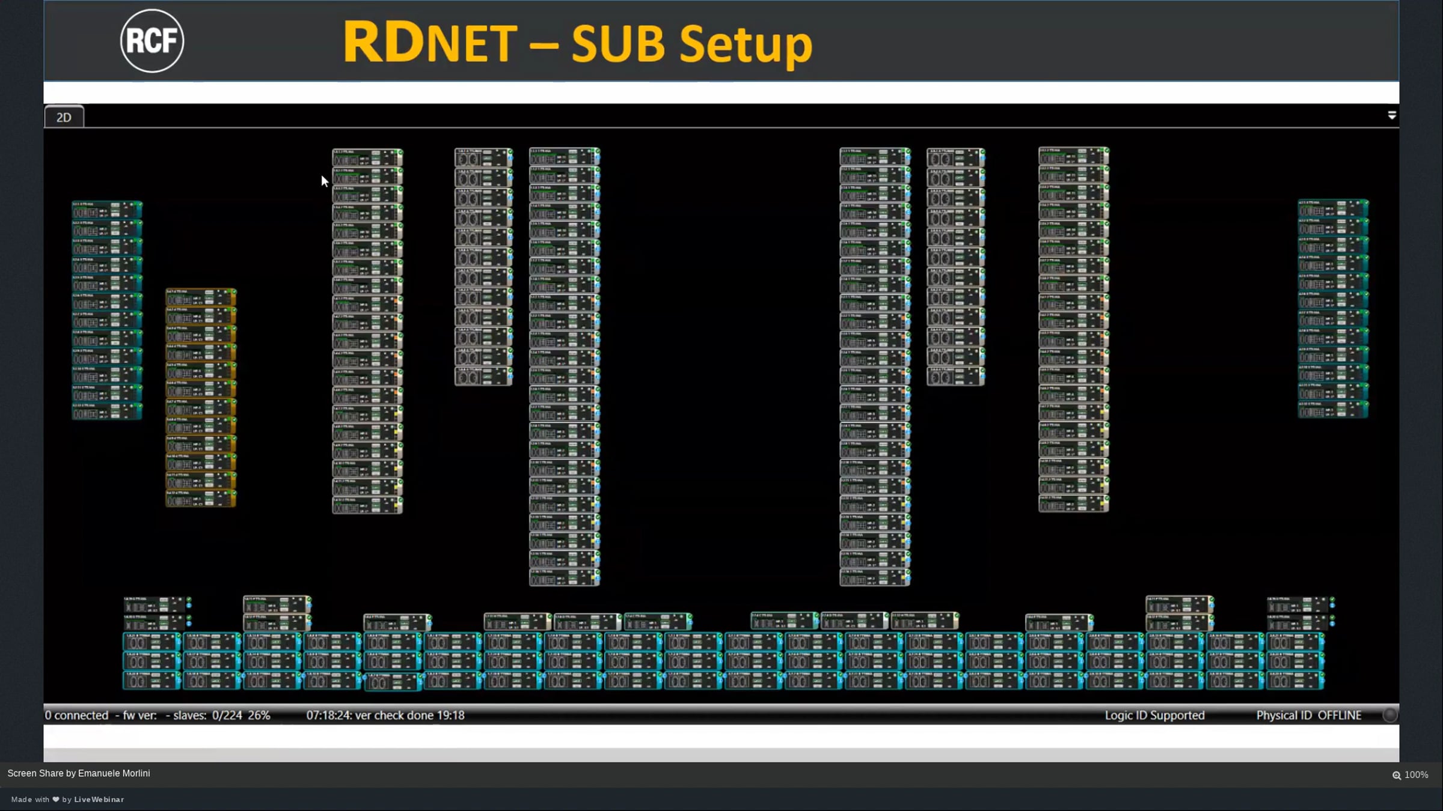The image size is (1443, 811).
Task: Click the green check on top-left teal module
Action: (140, 205)
